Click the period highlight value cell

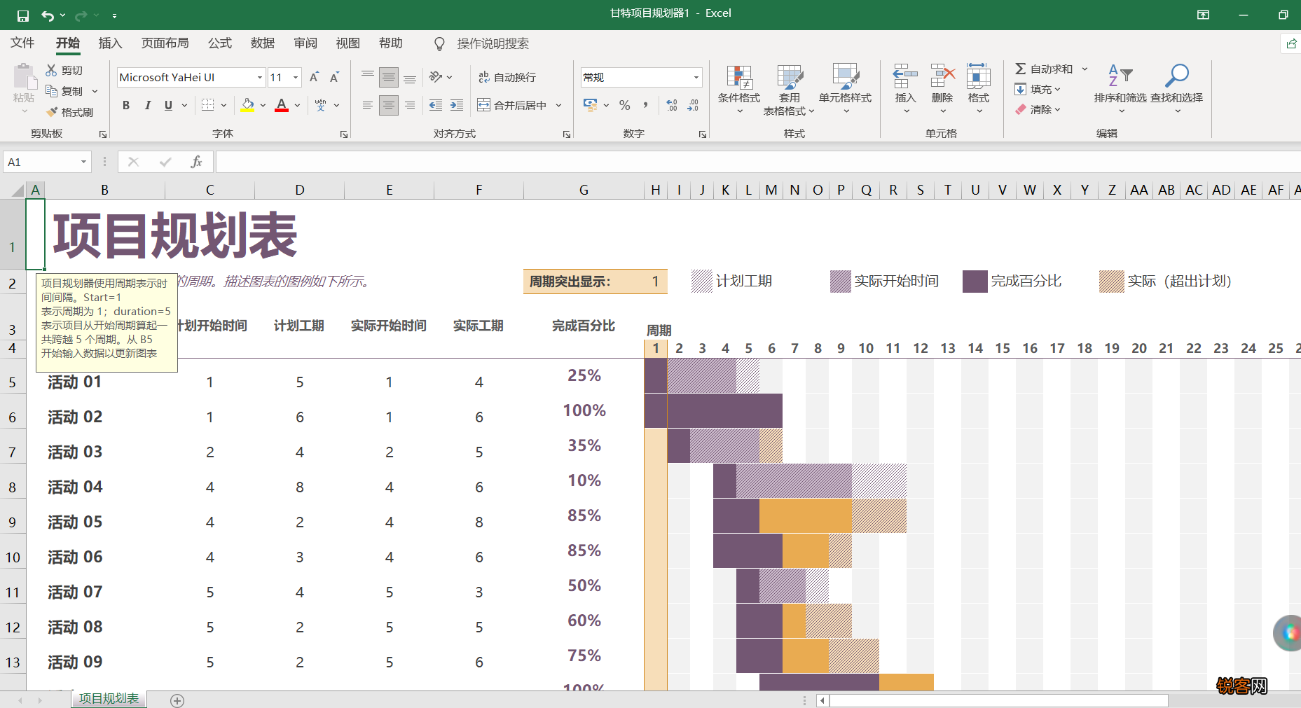[x=655, y=282]
